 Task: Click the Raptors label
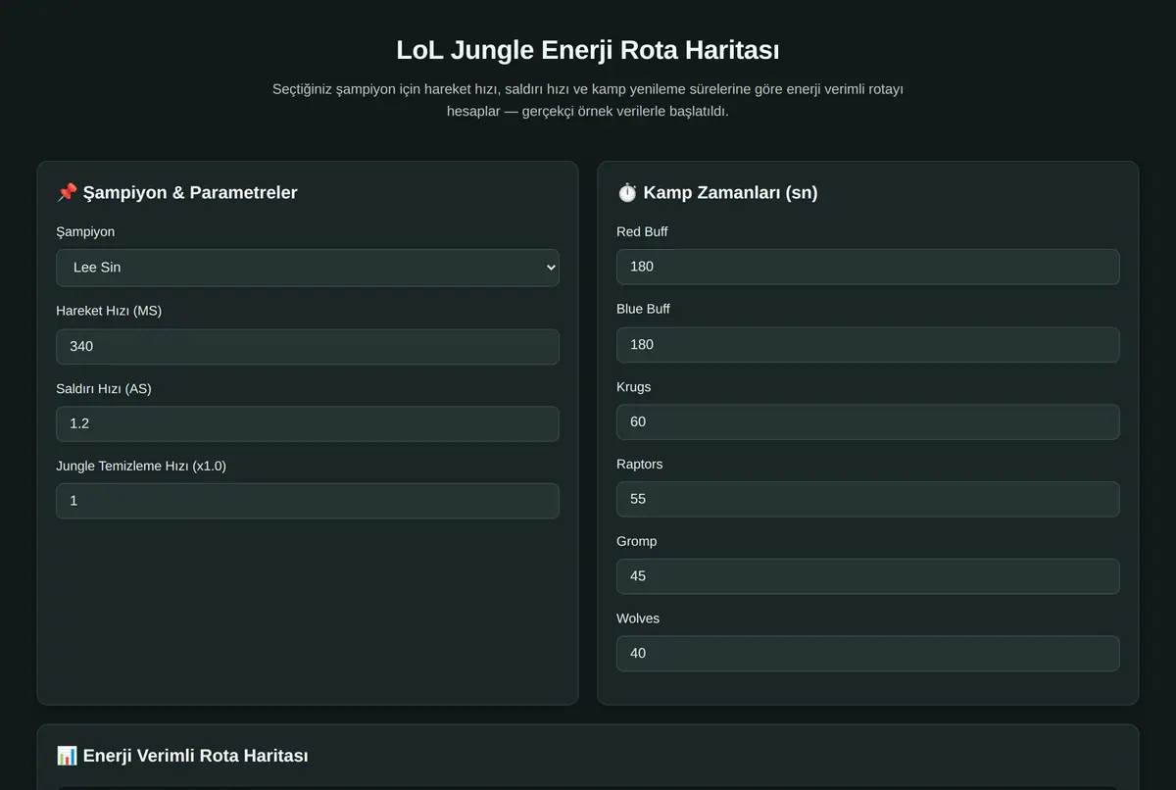tap(640, 464)
